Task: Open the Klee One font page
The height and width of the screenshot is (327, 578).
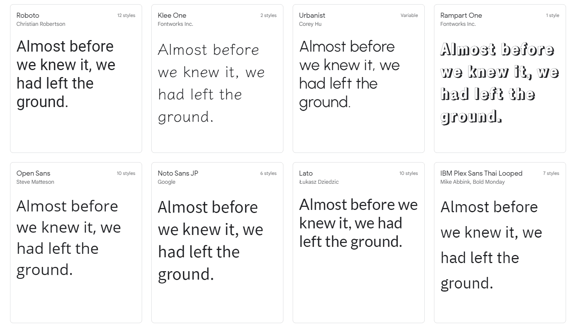Action: (172, 15)
